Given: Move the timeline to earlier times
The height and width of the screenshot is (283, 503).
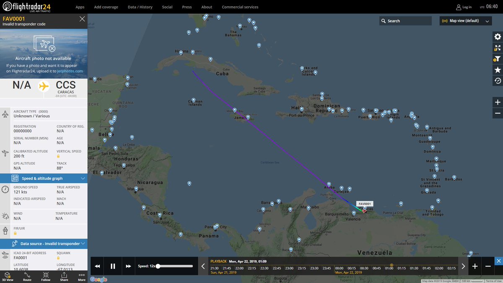Looking at the screenshot, I should click(203, 266).
